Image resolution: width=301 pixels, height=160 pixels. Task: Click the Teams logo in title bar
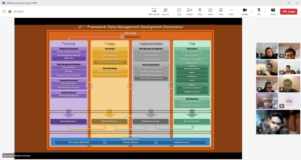click(x=3, y=3)
